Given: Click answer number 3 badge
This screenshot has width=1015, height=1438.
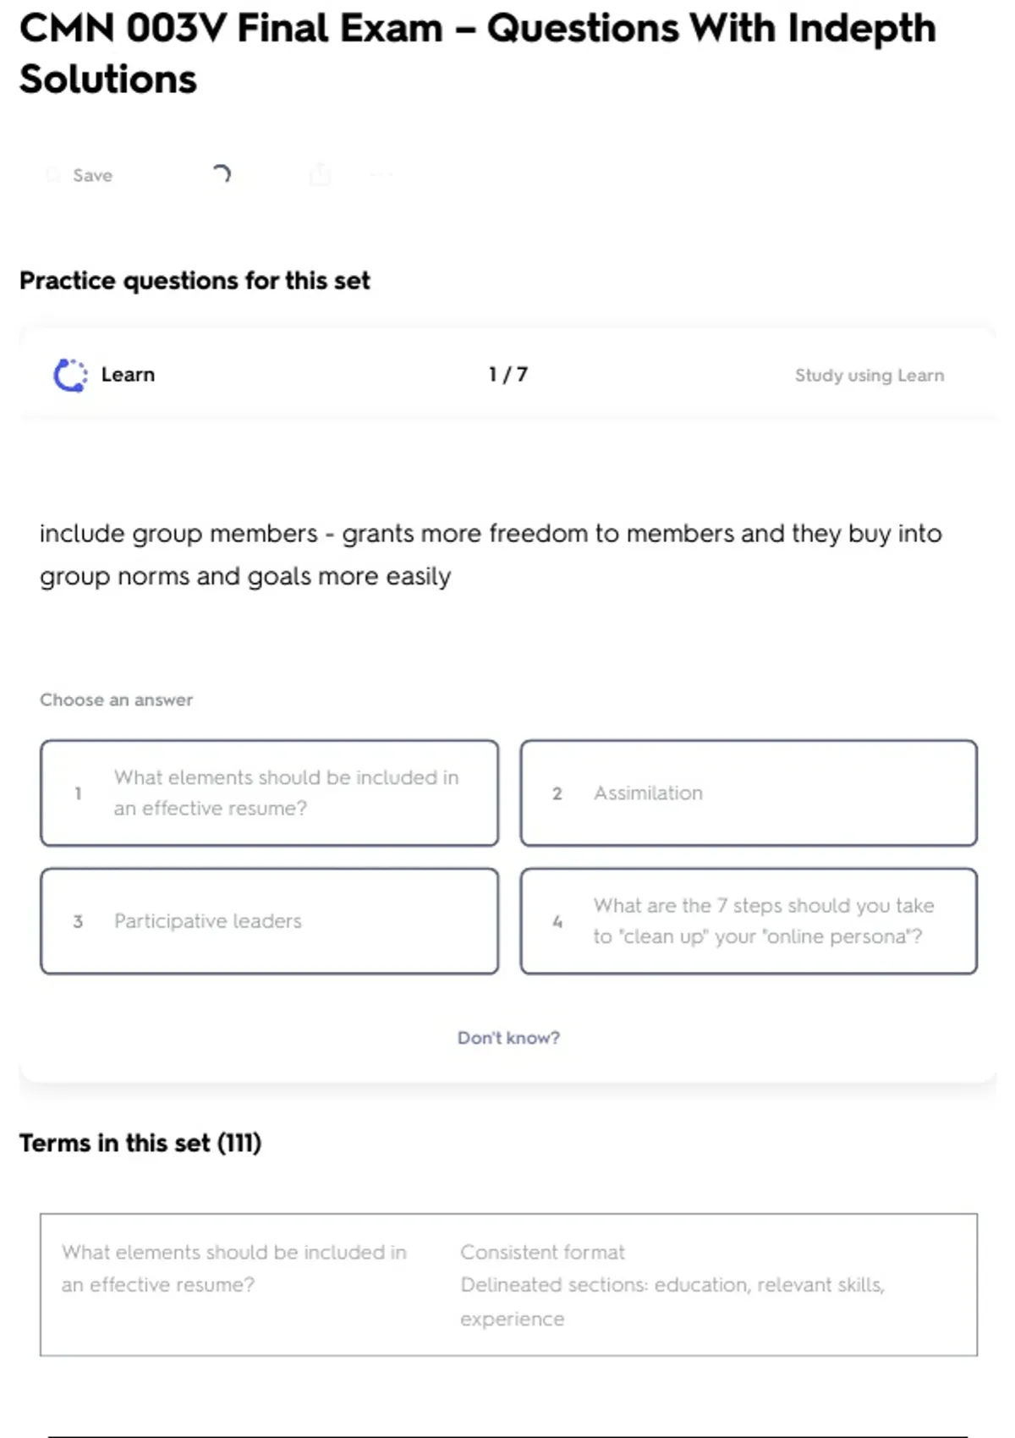Looking at the screenshot, I should pyautogui.click(x=78, y=921).
